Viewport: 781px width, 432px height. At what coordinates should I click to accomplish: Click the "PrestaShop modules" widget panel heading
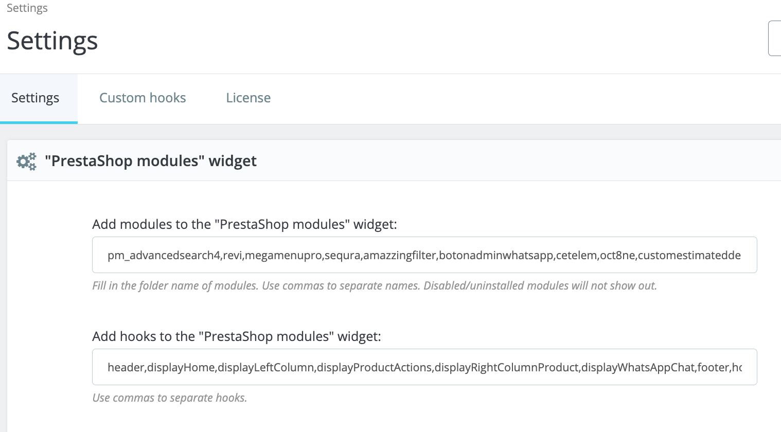pos(150,161)
